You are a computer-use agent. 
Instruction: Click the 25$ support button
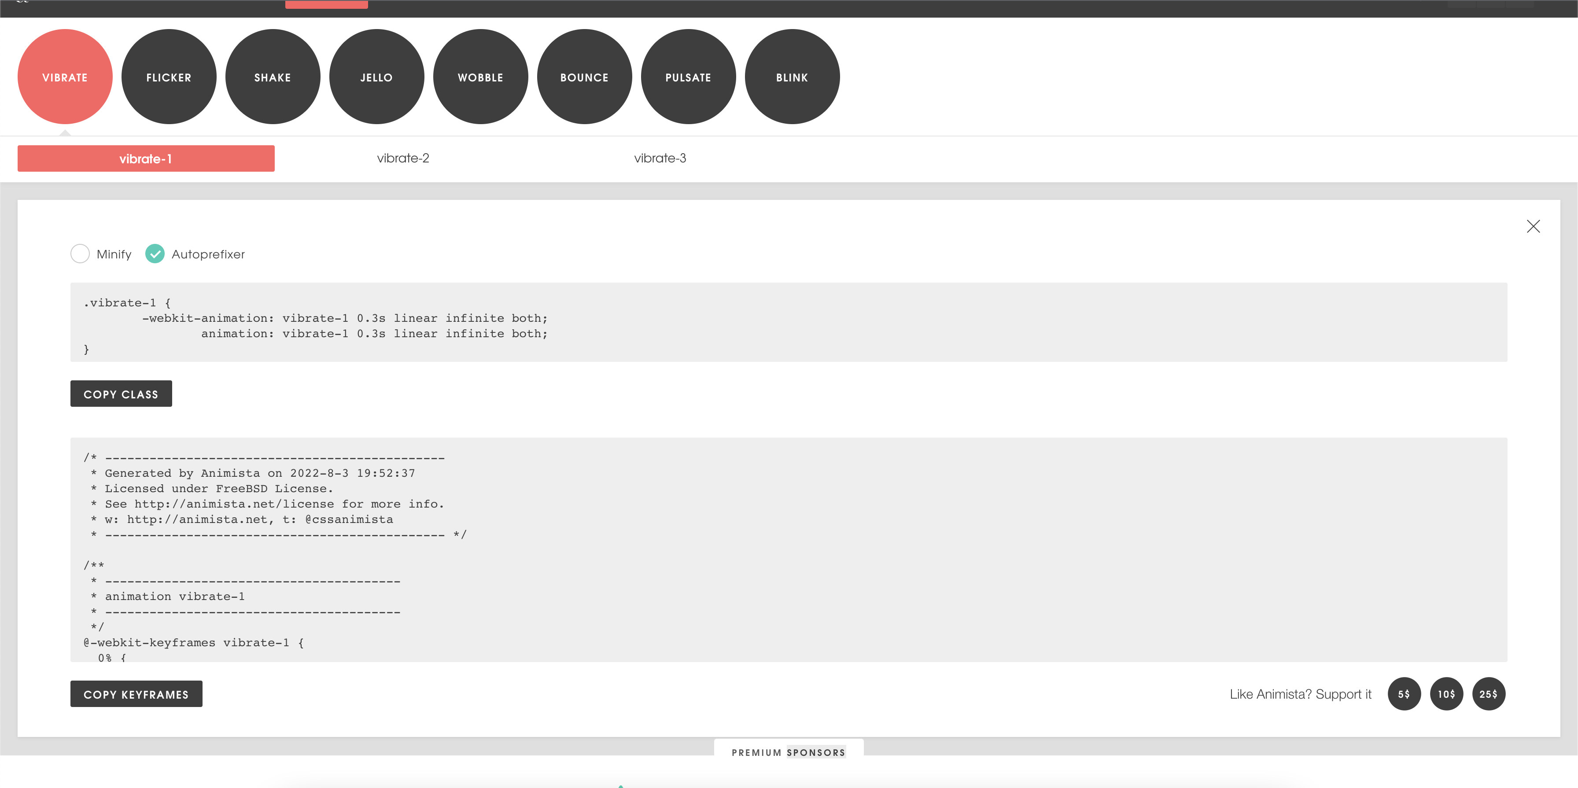coord(1488,694)
